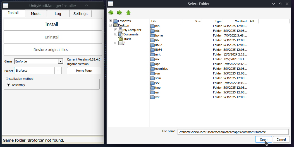294x147 pixels.
Task: Click the green forward arrow icon
Action: point(119,12)
